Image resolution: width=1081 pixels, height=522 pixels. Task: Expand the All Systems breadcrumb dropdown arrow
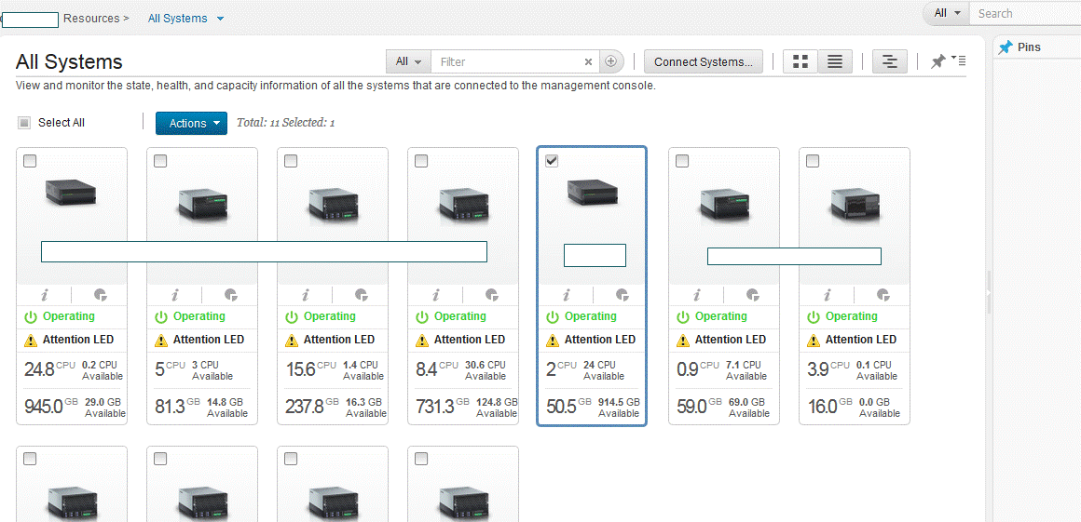tap(220, 19)
